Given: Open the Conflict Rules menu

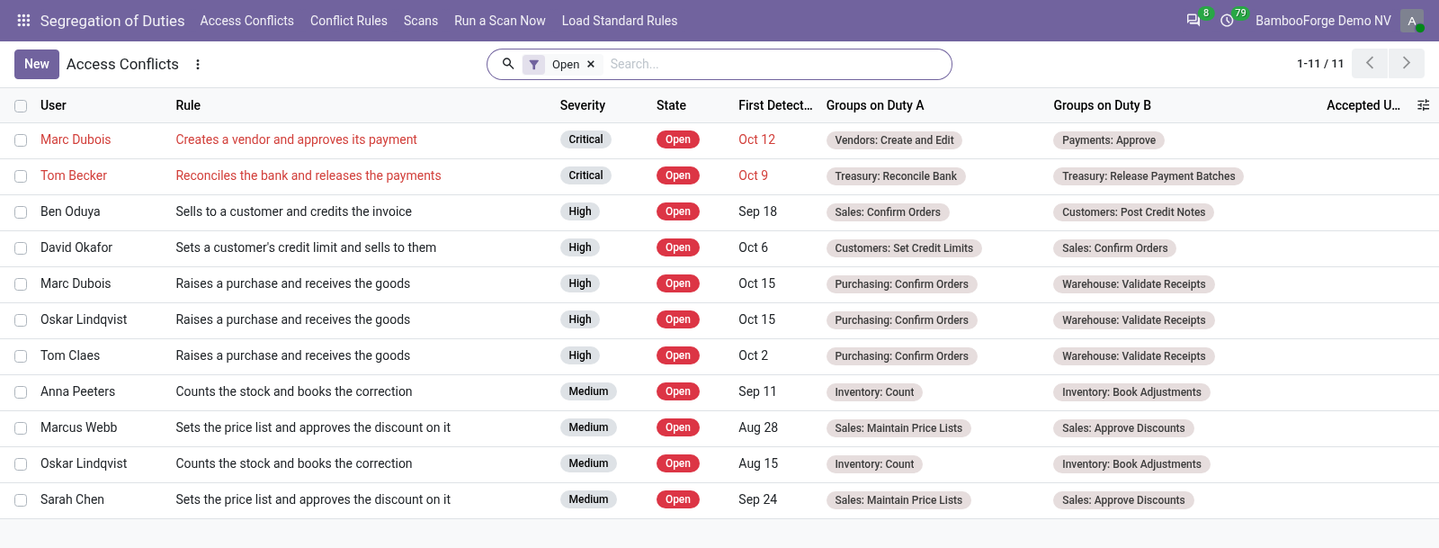Looking at the screenshot, I should pyautogui.click(x=349, y=21).
